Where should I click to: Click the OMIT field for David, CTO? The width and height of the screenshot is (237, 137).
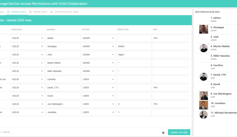pyautogui.click(x=170, y=88)
